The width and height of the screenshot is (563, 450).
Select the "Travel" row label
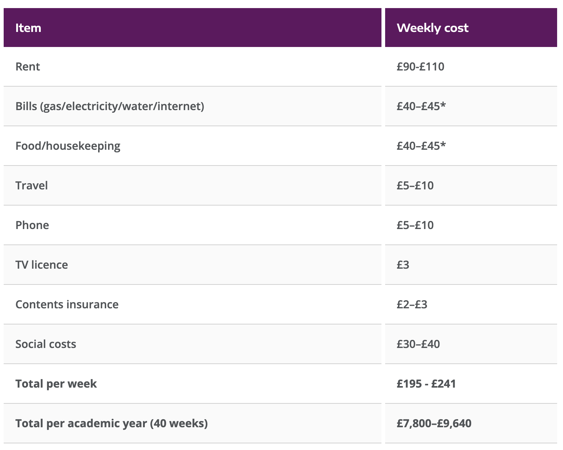32,185
